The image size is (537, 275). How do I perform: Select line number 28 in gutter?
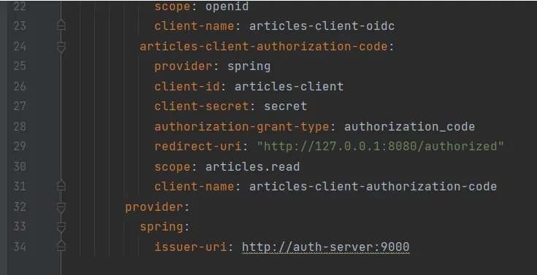(x=20, y=126)
